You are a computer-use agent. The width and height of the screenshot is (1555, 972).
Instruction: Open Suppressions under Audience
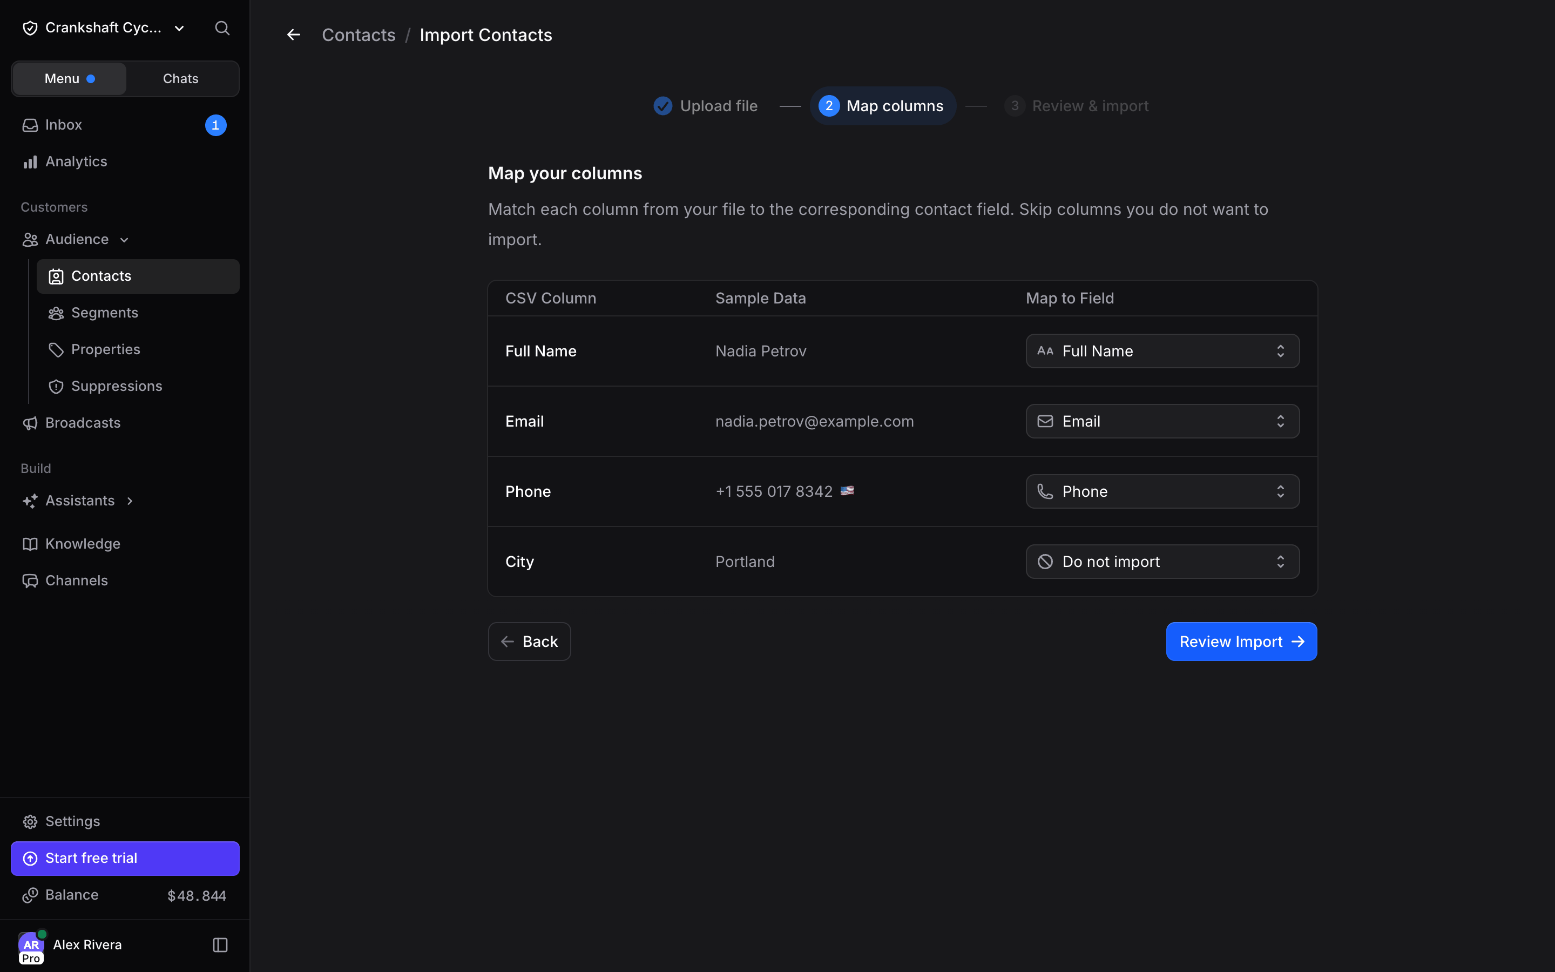tap(138, 386)
